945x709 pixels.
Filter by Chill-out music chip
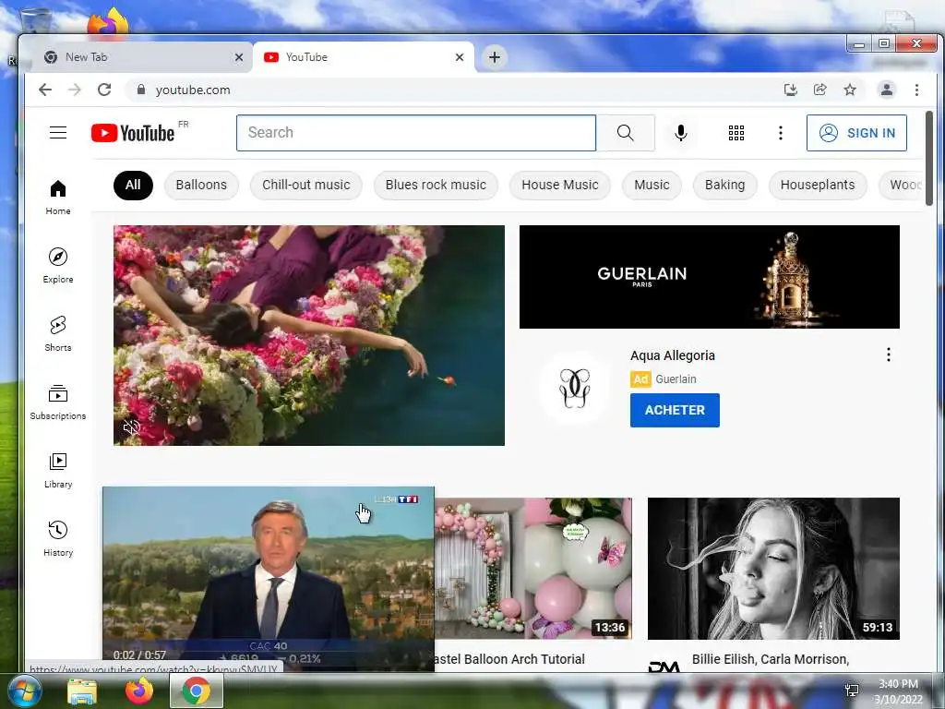tap(306, 185)
